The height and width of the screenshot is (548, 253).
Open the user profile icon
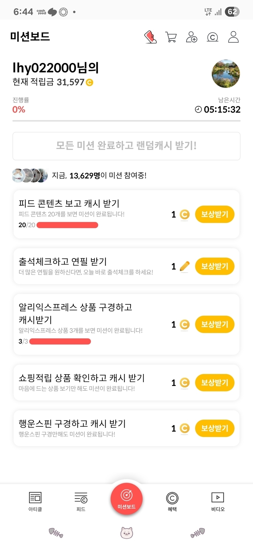click(x=233, y=37)
